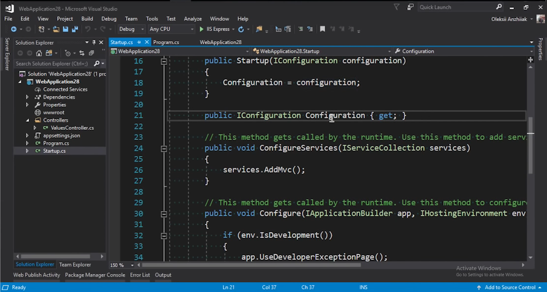The width and height of the screenshot is (547, 292).
Task: Expand the appsettings.json node
Action: [x=27, y=136]
